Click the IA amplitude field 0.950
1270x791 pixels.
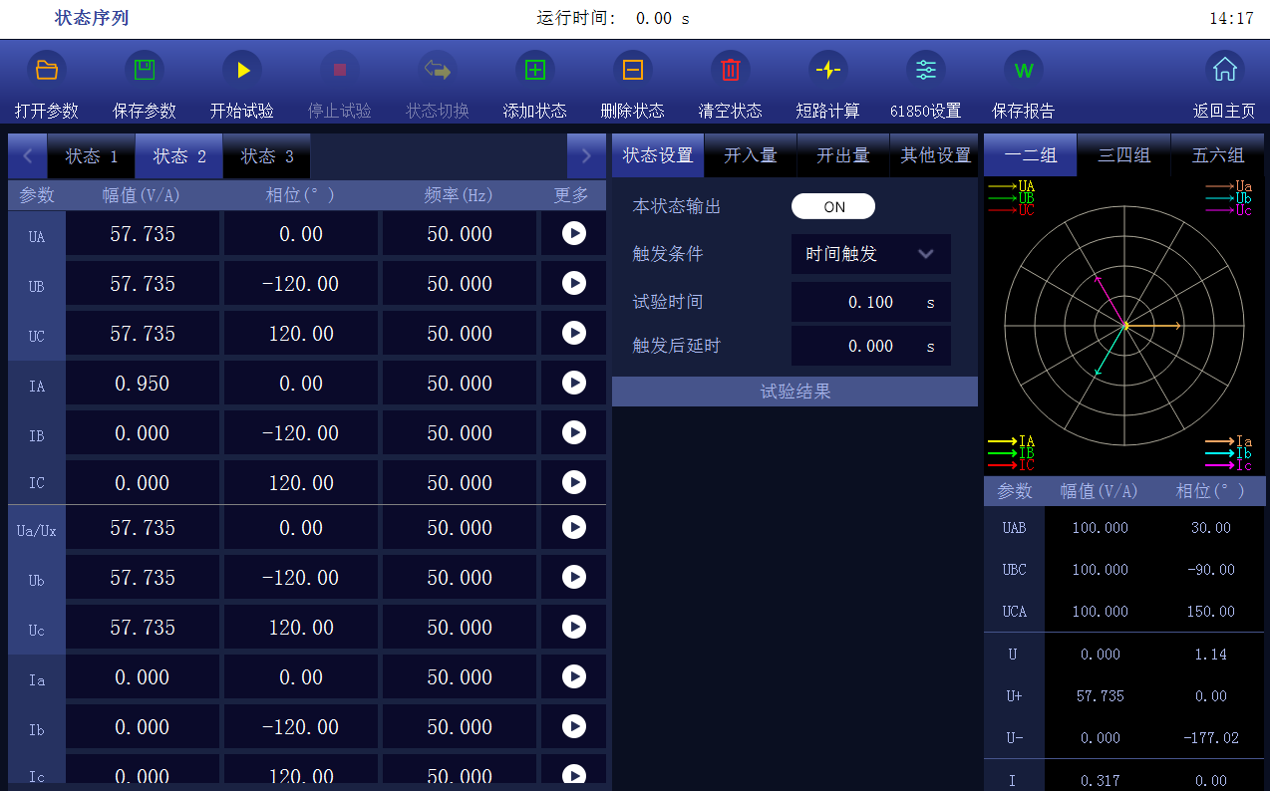pyautogui.click(x=143, y=384)
